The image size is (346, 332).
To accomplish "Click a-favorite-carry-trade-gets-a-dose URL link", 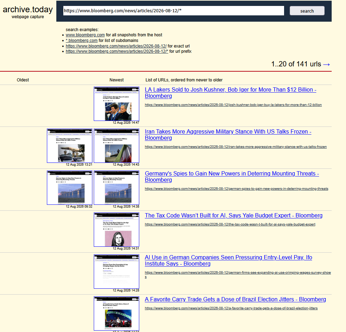I will click(x=231, y=308).
